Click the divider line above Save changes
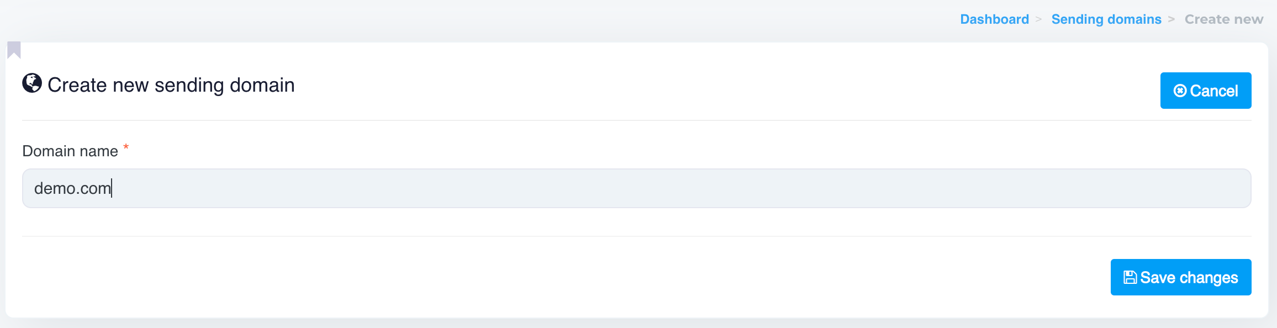This screenshot has height=328, width=1277. [x=636, y=236]
